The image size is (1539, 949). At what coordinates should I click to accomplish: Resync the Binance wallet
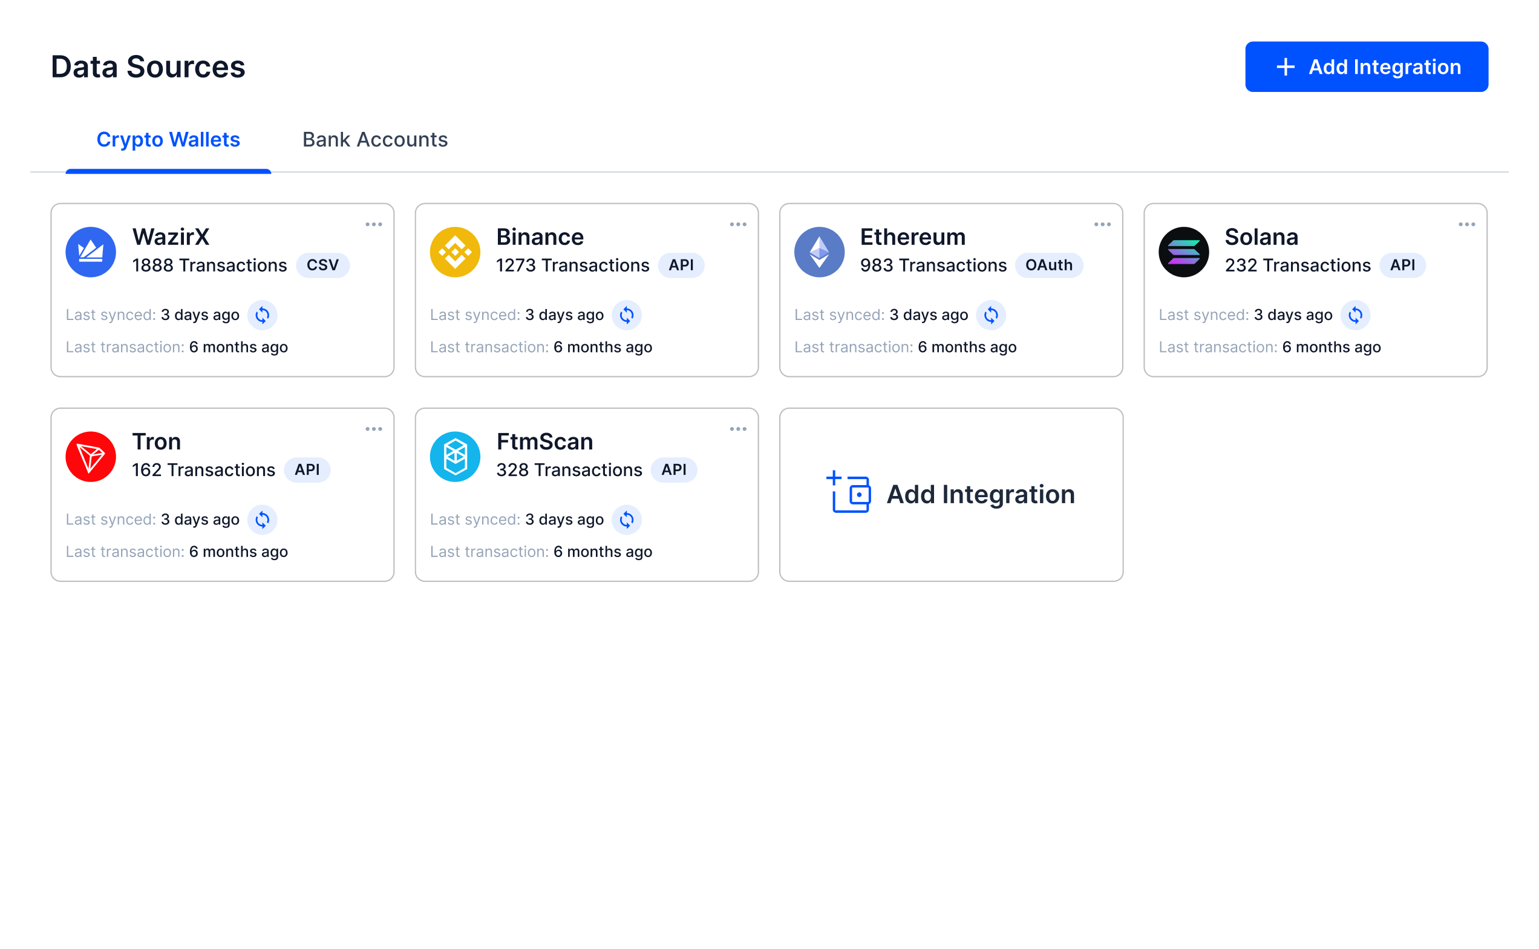pyautogui.click(x=626, y=315)
